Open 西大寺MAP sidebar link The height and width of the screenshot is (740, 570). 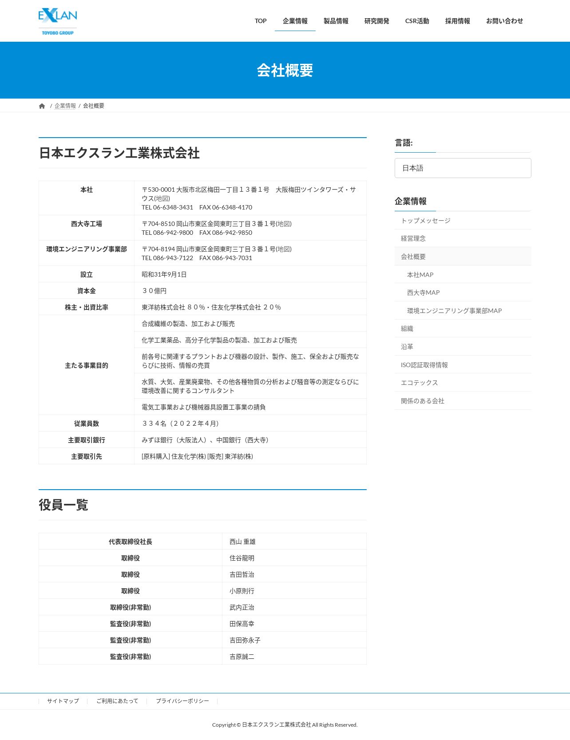pos(463,293)
